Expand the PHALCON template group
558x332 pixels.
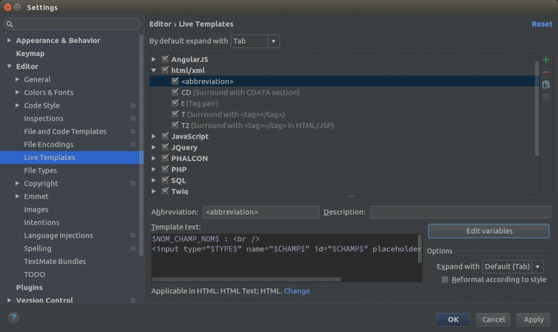[154, 158]
